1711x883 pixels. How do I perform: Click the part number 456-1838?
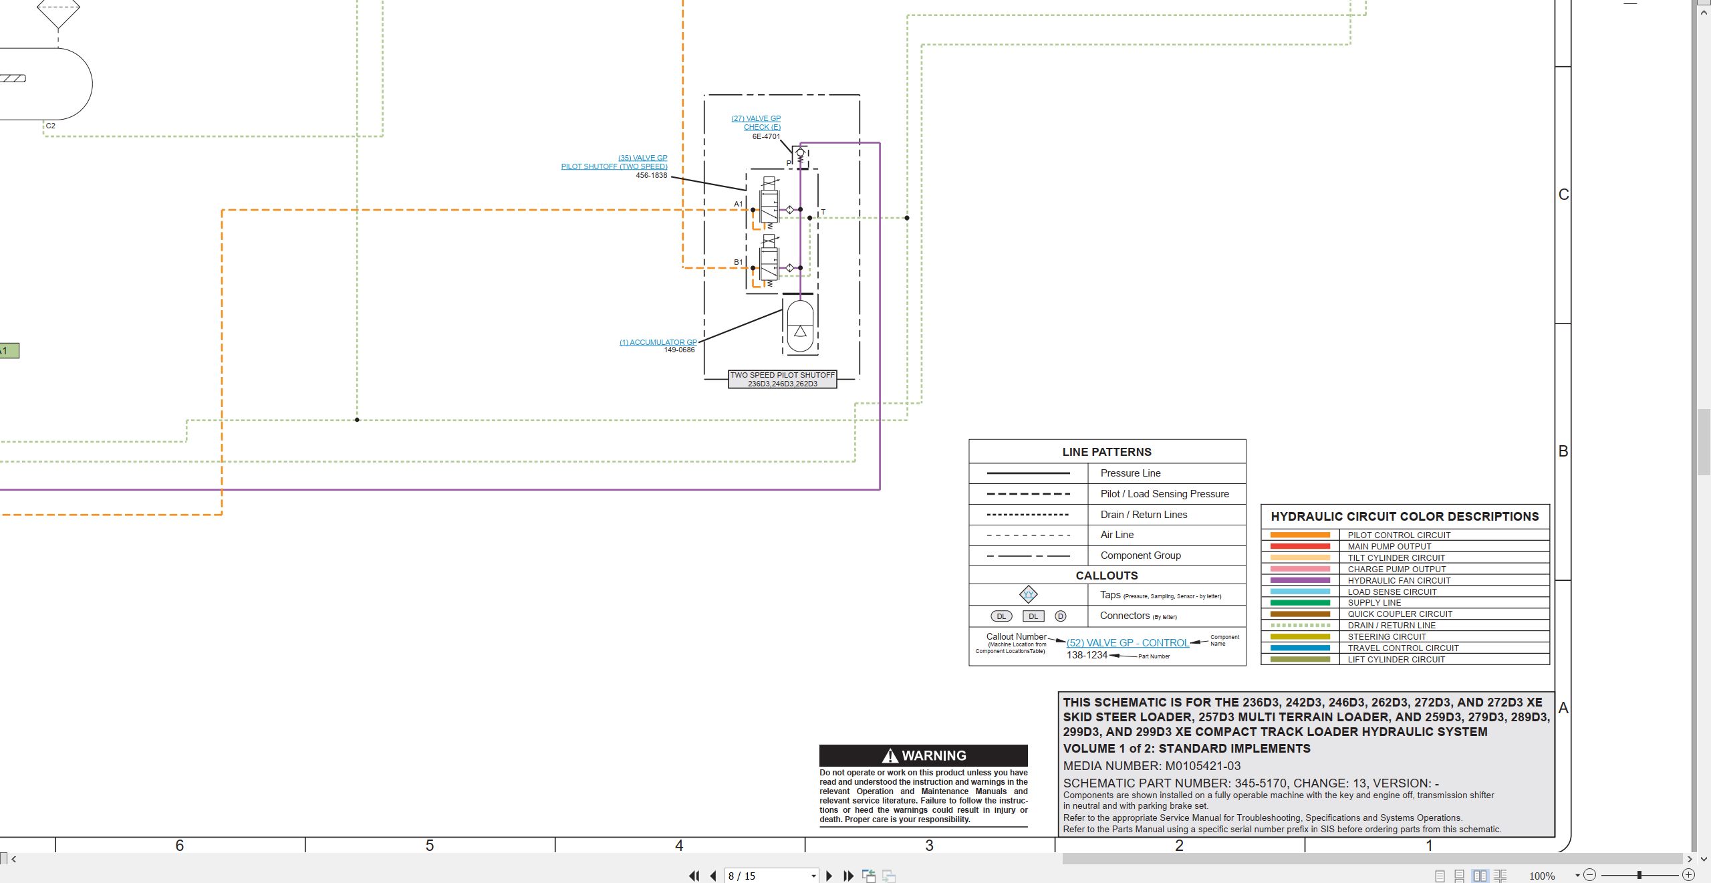coord(651,175)
